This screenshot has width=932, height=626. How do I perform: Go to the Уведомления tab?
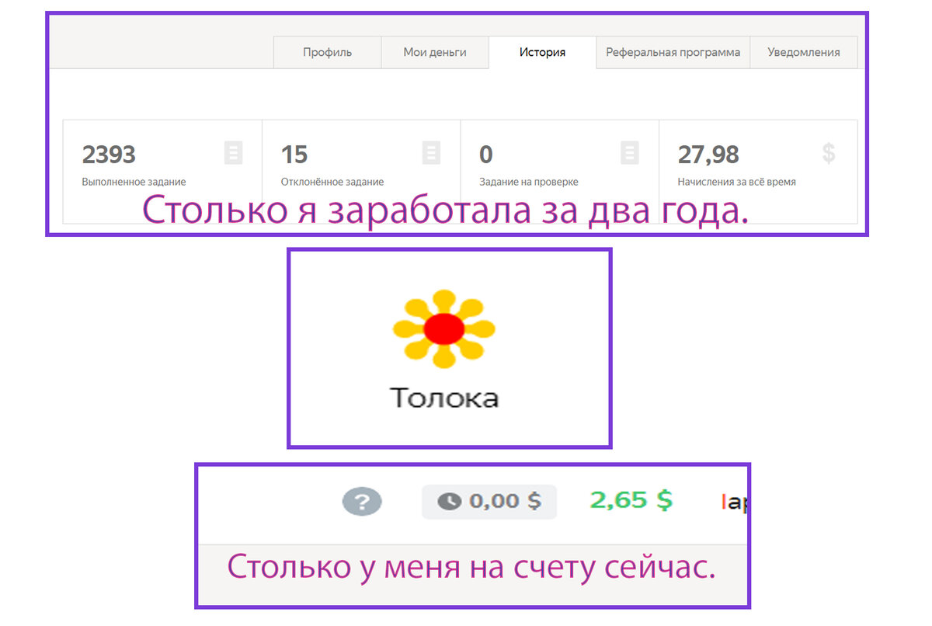[x=803, y=53]
